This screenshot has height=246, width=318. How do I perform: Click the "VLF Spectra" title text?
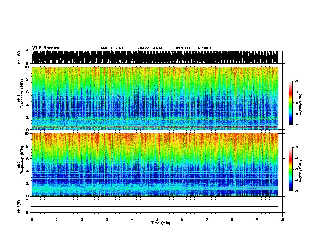pyautogui.click(x=45, y=48)
